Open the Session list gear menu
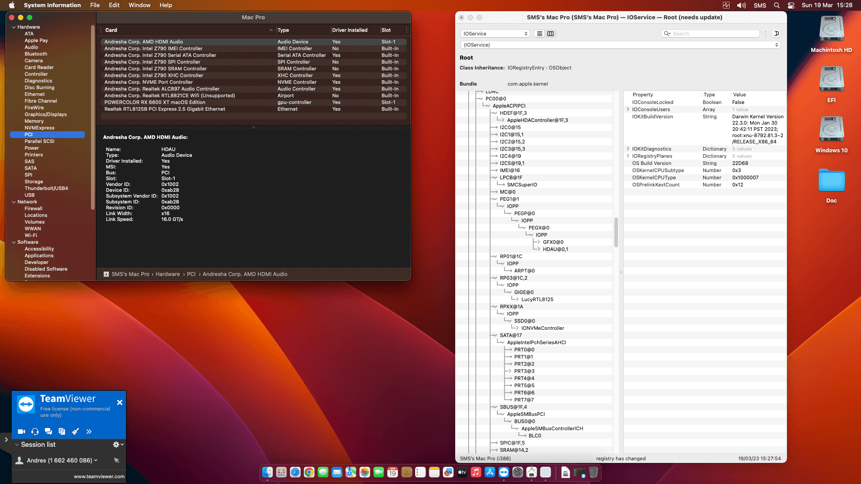Image resolution: width=861 pixels, height=484 pixels. coord(116,444)
